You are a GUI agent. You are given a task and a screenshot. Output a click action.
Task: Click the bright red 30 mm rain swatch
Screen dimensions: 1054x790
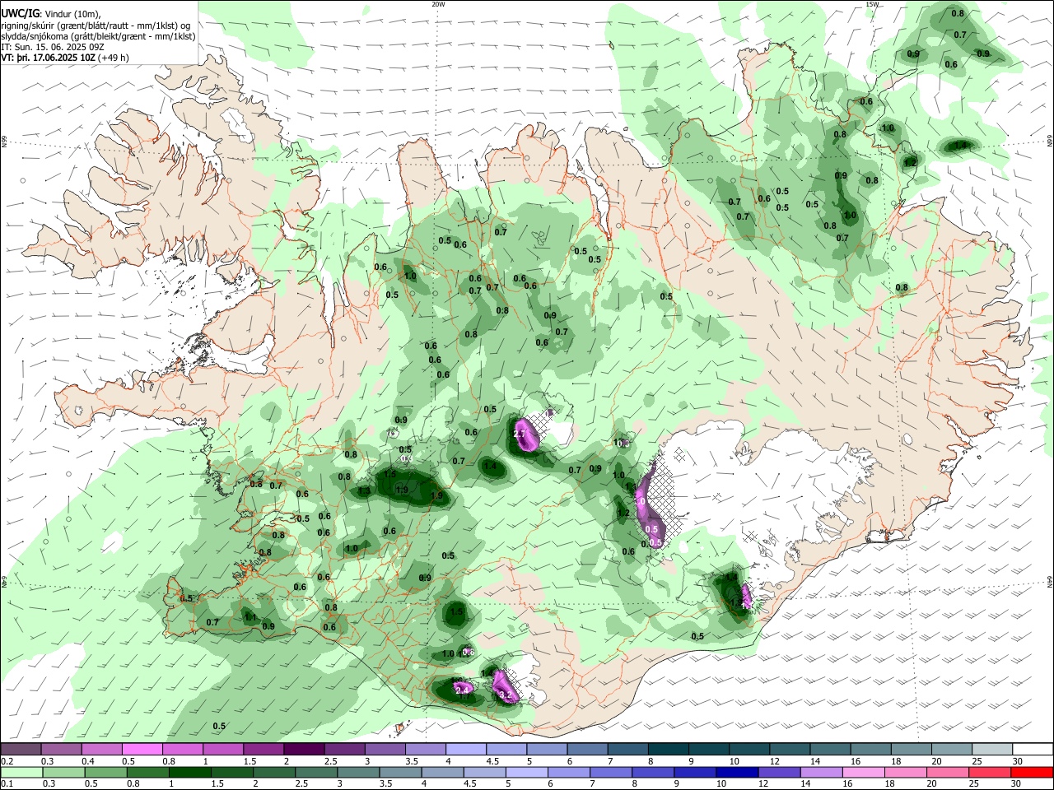(x=1033, y=772)
